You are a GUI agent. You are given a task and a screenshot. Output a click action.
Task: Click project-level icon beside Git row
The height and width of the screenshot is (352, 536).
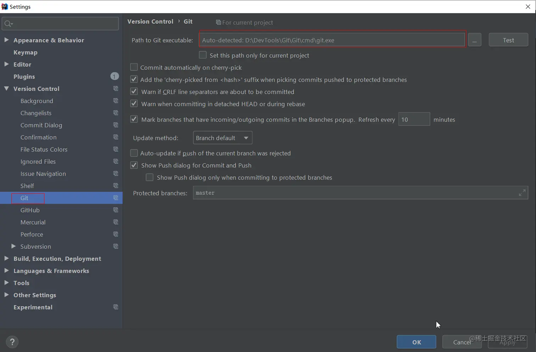coord(116,198)
